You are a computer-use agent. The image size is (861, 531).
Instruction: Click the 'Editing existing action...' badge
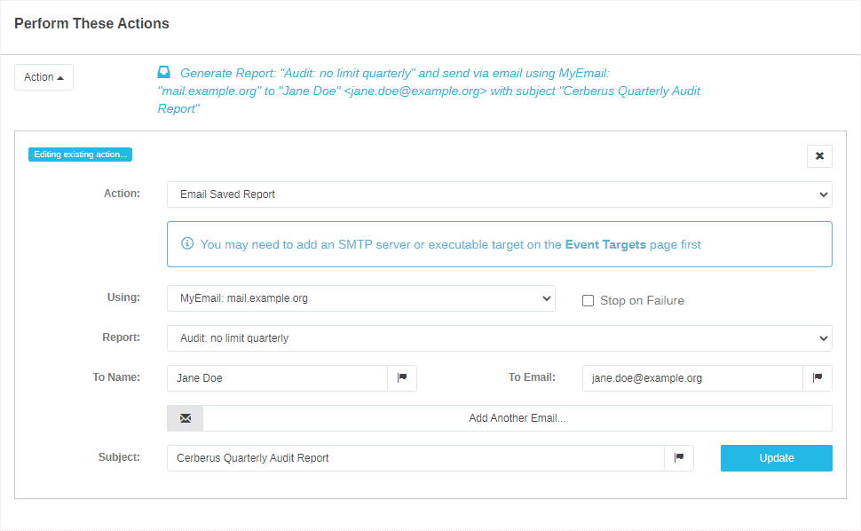pos(80,155)
